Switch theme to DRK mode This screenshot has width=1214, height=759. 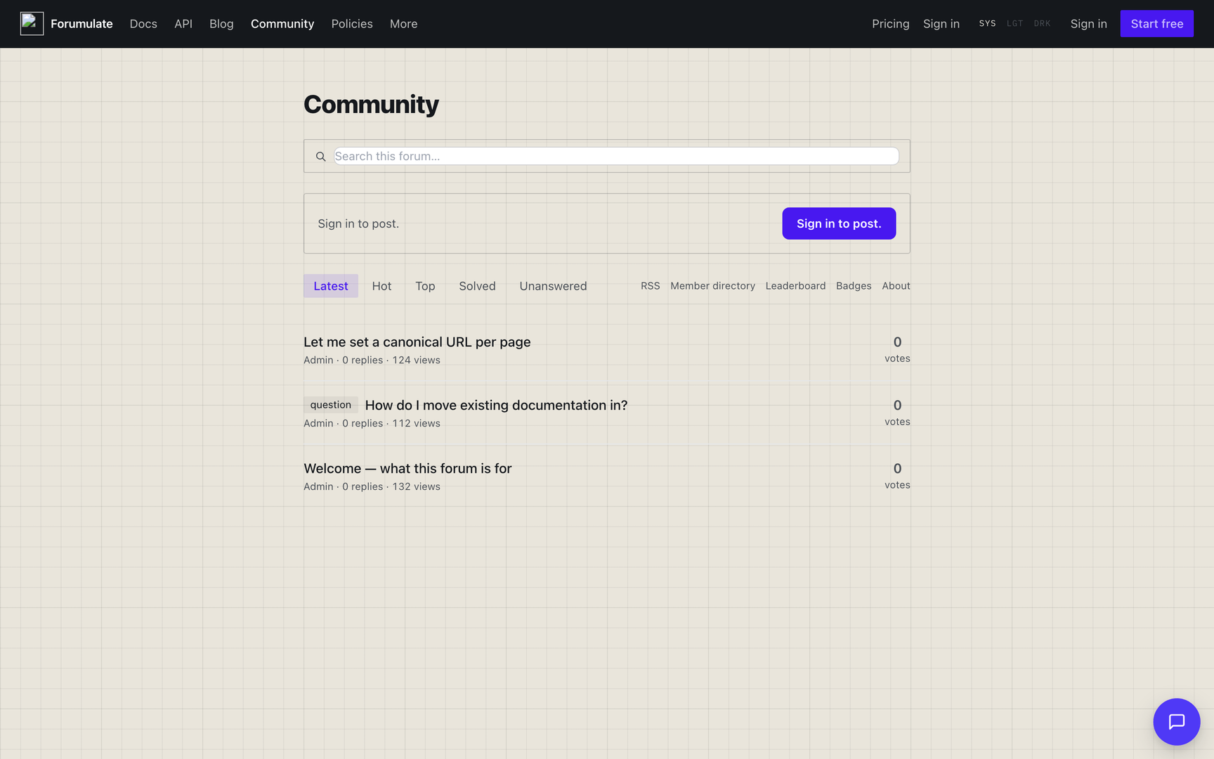click(x=1042, y=24)
